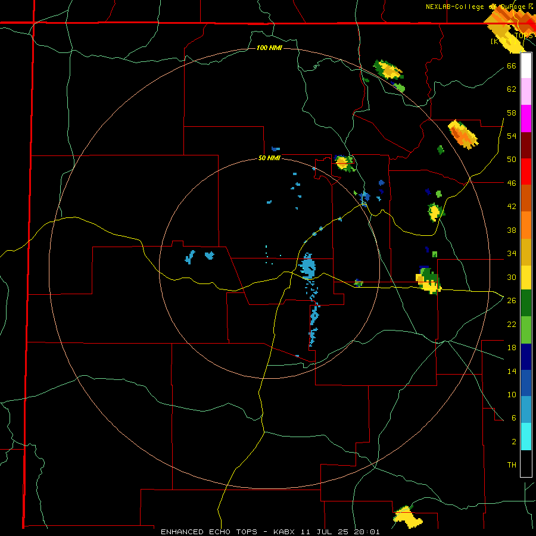Click the magenta swatch in the color scale
The height and width of the screenshot is (536, 536).
point(526,119)
